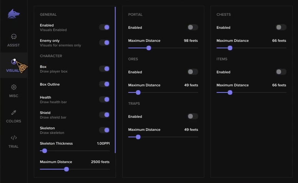Viewport: 298px width, 183px height.
Task: Open the Misc gear icon
Action: (14, 87)
